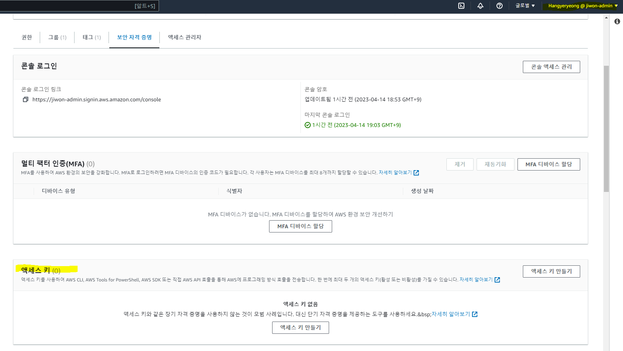Click the 액세스 키 만들기 button in header
623x351 pixels.
(x=551, y=271)
